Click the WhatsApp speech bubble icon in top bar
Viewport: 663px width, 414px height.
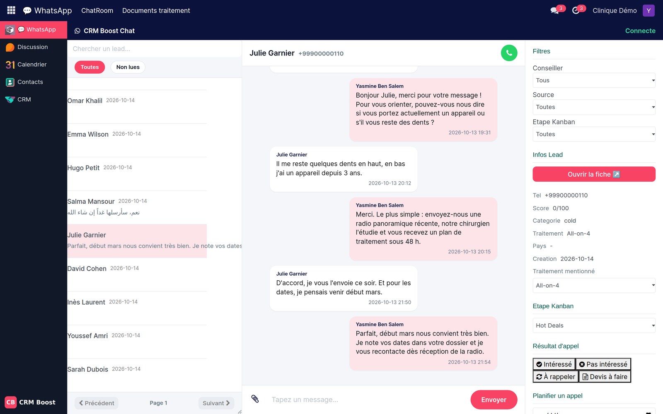click(x=27, y=10)
